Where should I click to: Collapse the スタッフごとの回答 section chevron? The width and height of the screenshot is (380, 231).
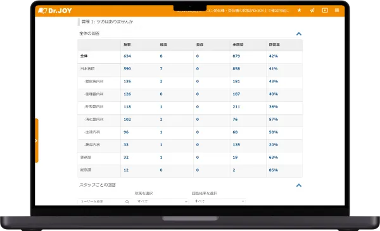[299, 185]
